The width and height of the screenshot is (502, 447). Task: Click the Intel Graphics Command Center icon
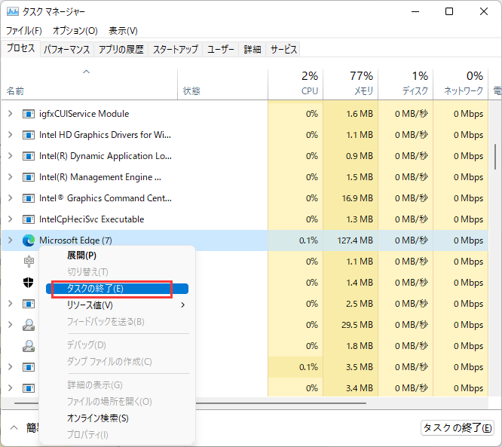[29, 198]
